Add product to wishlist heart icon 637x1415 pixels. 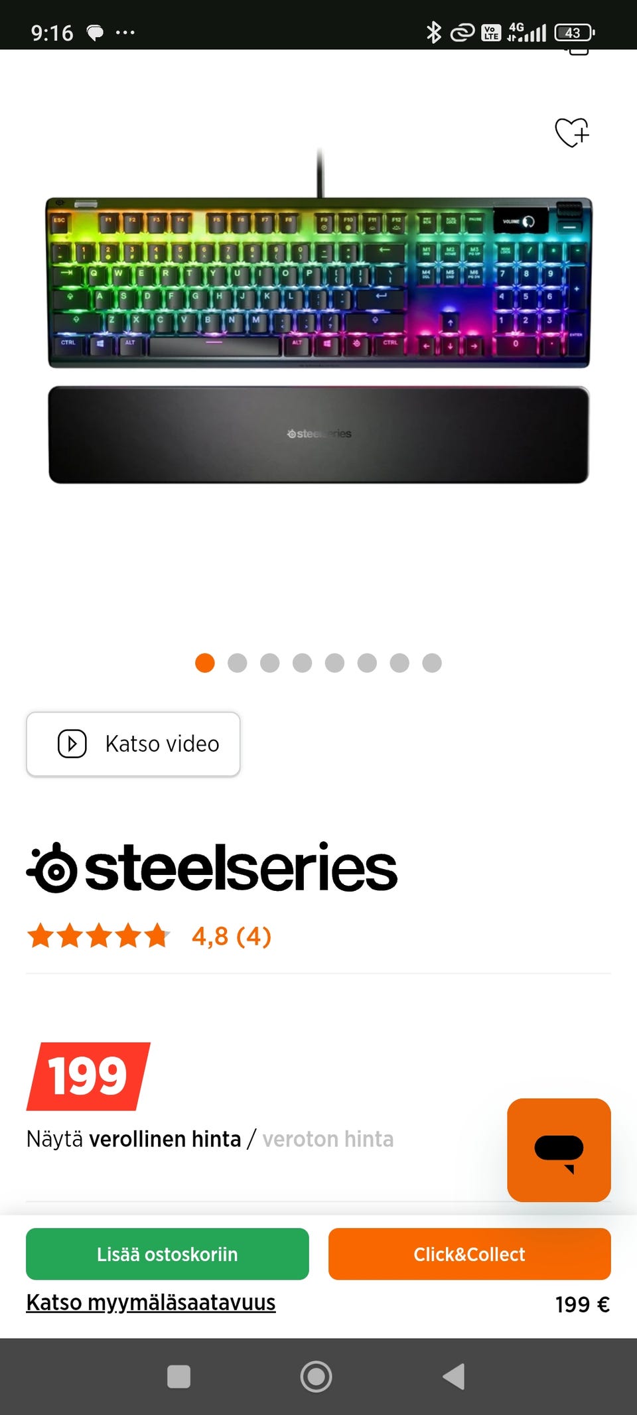pos(572,133)
